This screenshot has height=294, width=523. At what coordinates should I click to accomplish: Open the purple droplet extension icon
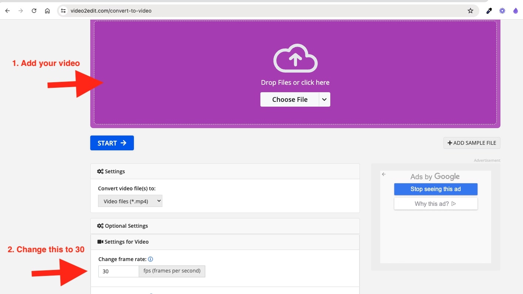click(x=515, y=11)
